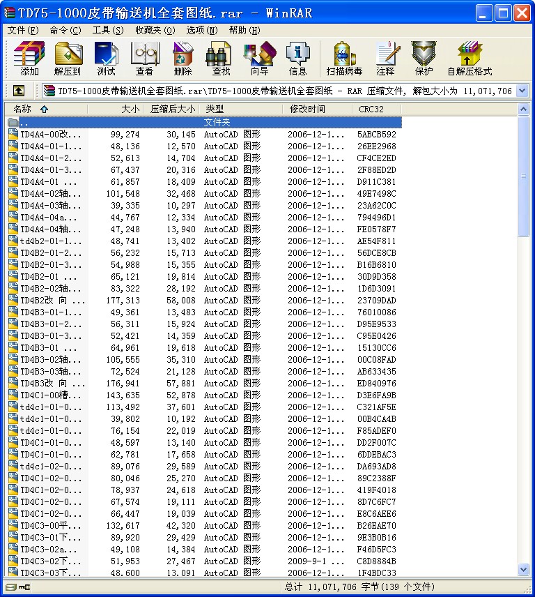
Task: Open the Find (查找) binoculars tool
Action: (221, 58)
